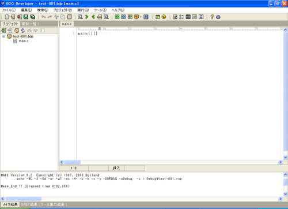Click the output pane scrollbar down arrow
The image size is (288, 209).
285,194
